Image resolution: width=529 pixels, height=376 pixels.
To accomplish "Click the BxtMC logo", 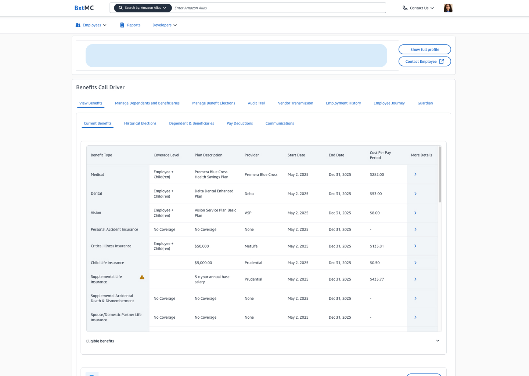I will (x=84, y=8).
